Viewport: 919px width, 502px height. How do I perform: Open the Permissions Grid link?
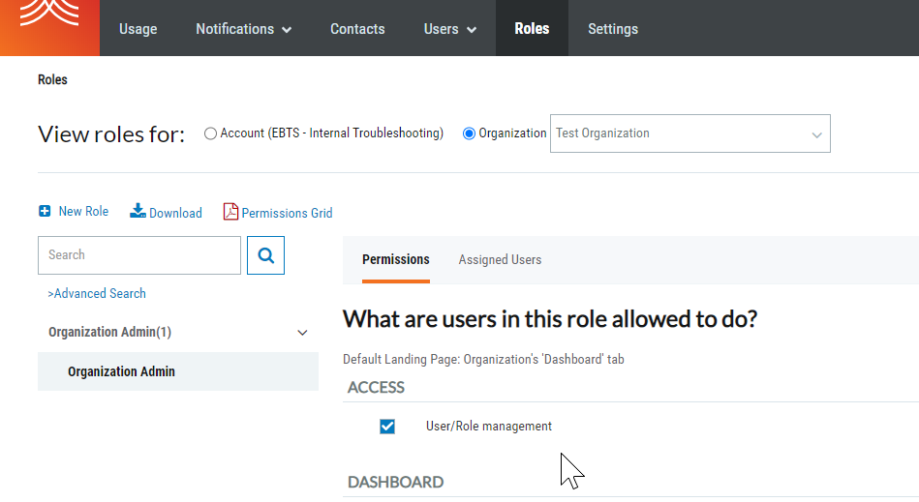coord(287,213)
